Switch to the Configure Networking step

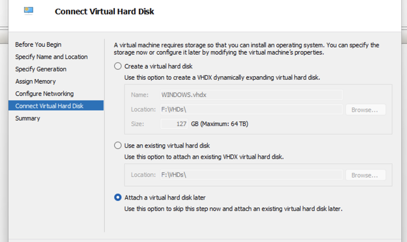pos(44,94)
